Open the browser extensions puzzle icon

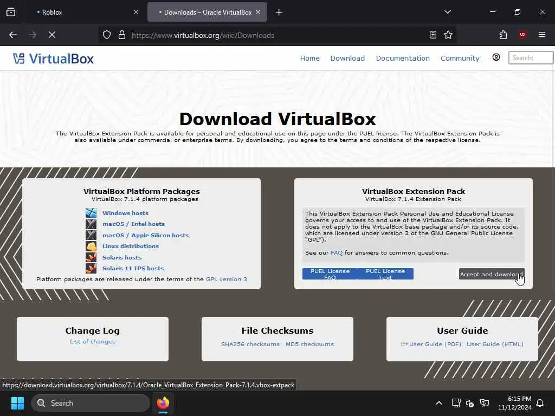pyautogui.click(x=503, y=35)
